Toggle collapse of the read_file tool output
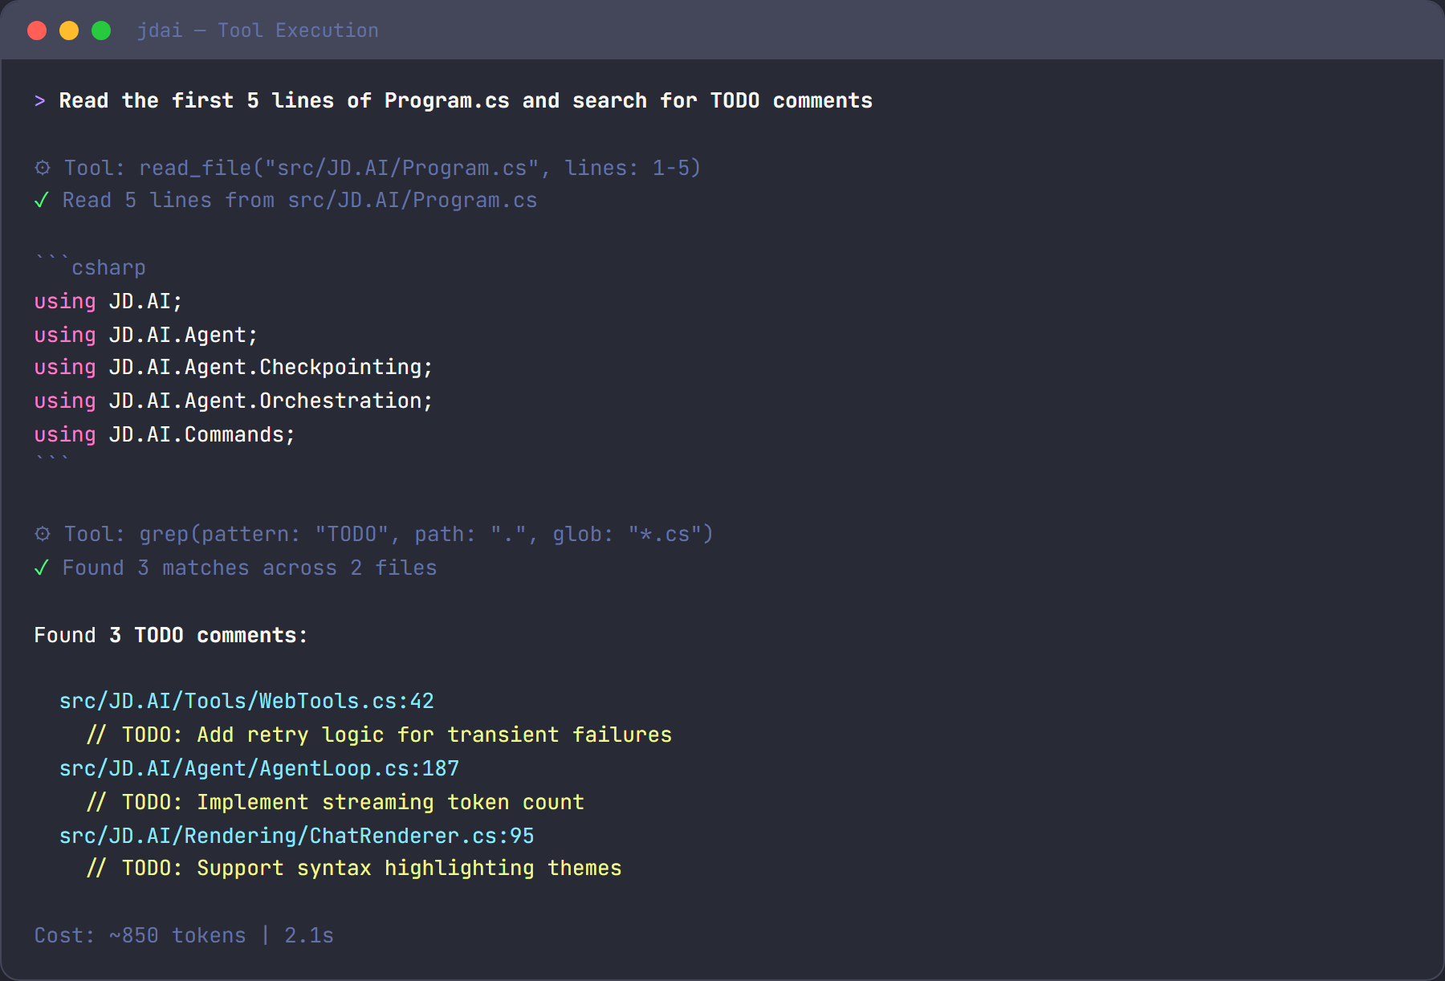This screenshot has height=981, width=1445. click(x=299, y=200)
